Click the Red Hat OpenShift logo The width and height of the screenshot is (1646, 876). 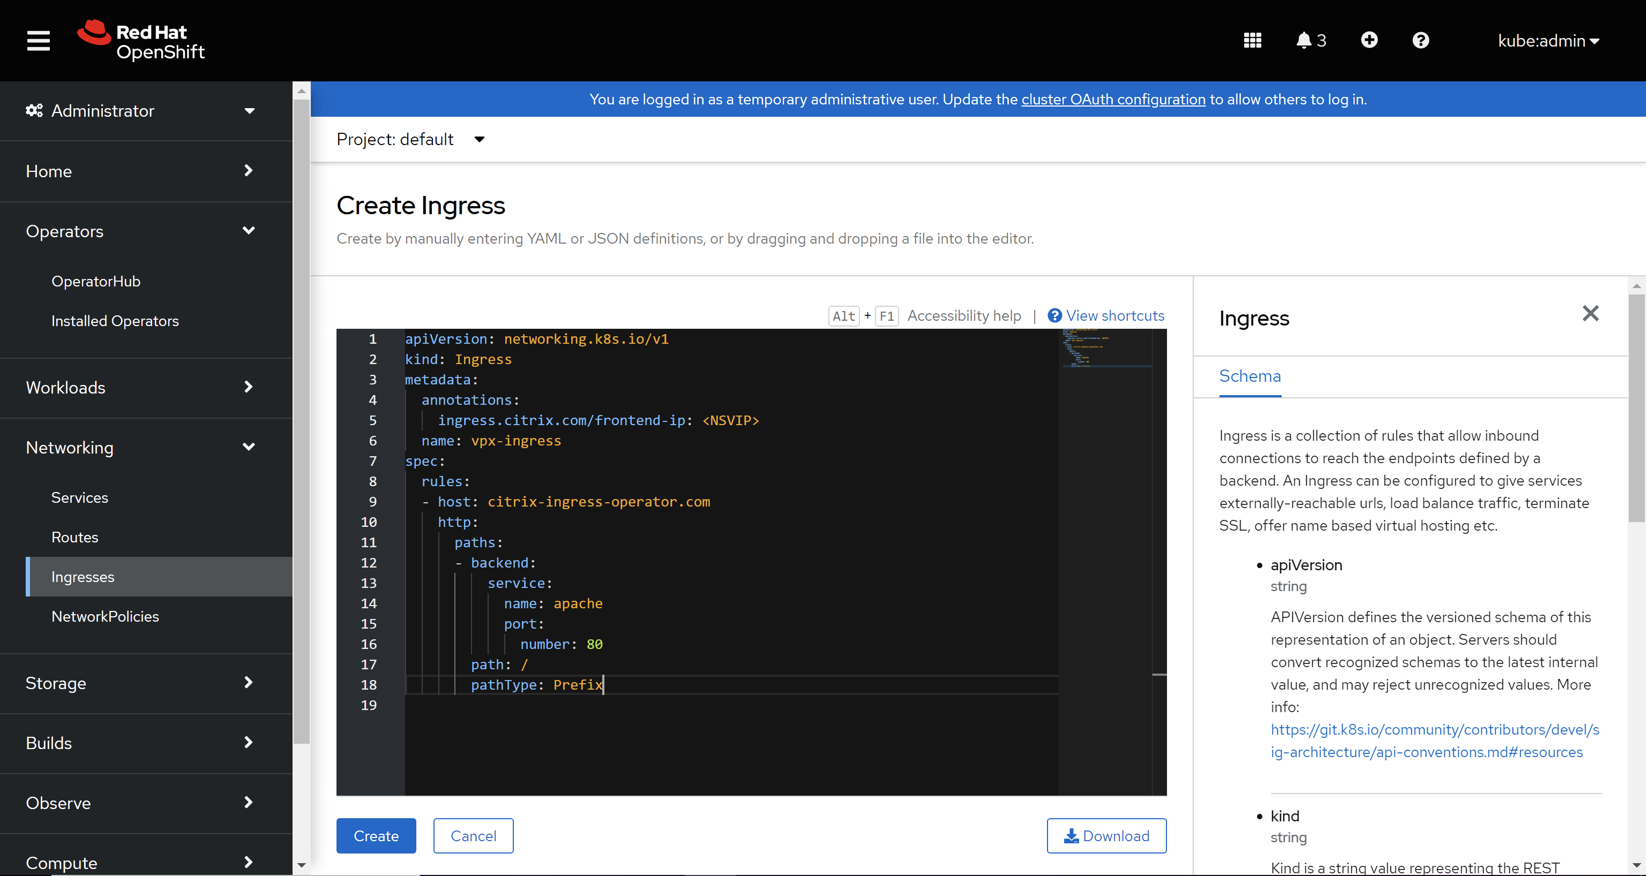[x=140, y=40]
